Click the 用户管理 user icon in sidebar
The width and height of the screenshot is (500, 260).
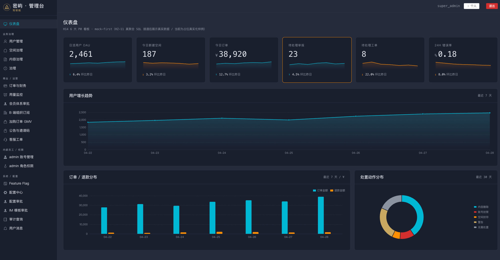tap(5, 41)
